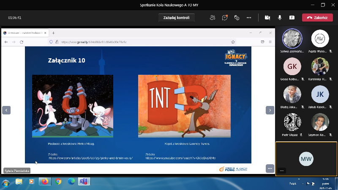Select Piotr Ulijasz participant avatar
The height and width of the screenshot is (190, 338).
292,122
